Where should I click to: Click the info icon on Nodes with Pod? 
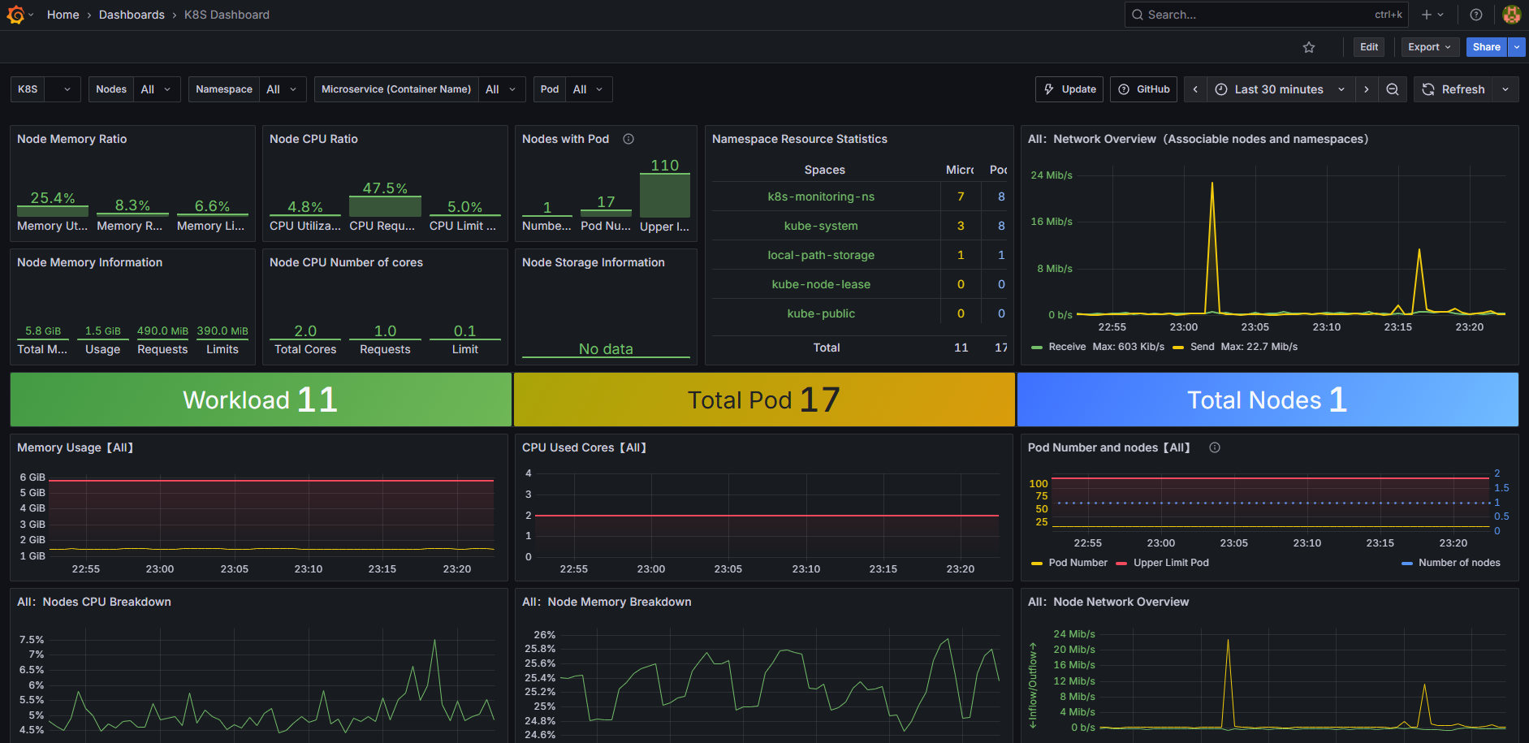[x=628, y=139]
